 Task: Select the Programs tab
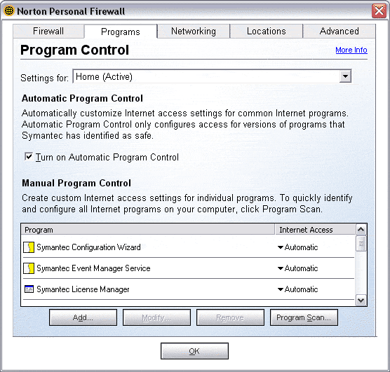pyautogui.click(x=121, y=32)
